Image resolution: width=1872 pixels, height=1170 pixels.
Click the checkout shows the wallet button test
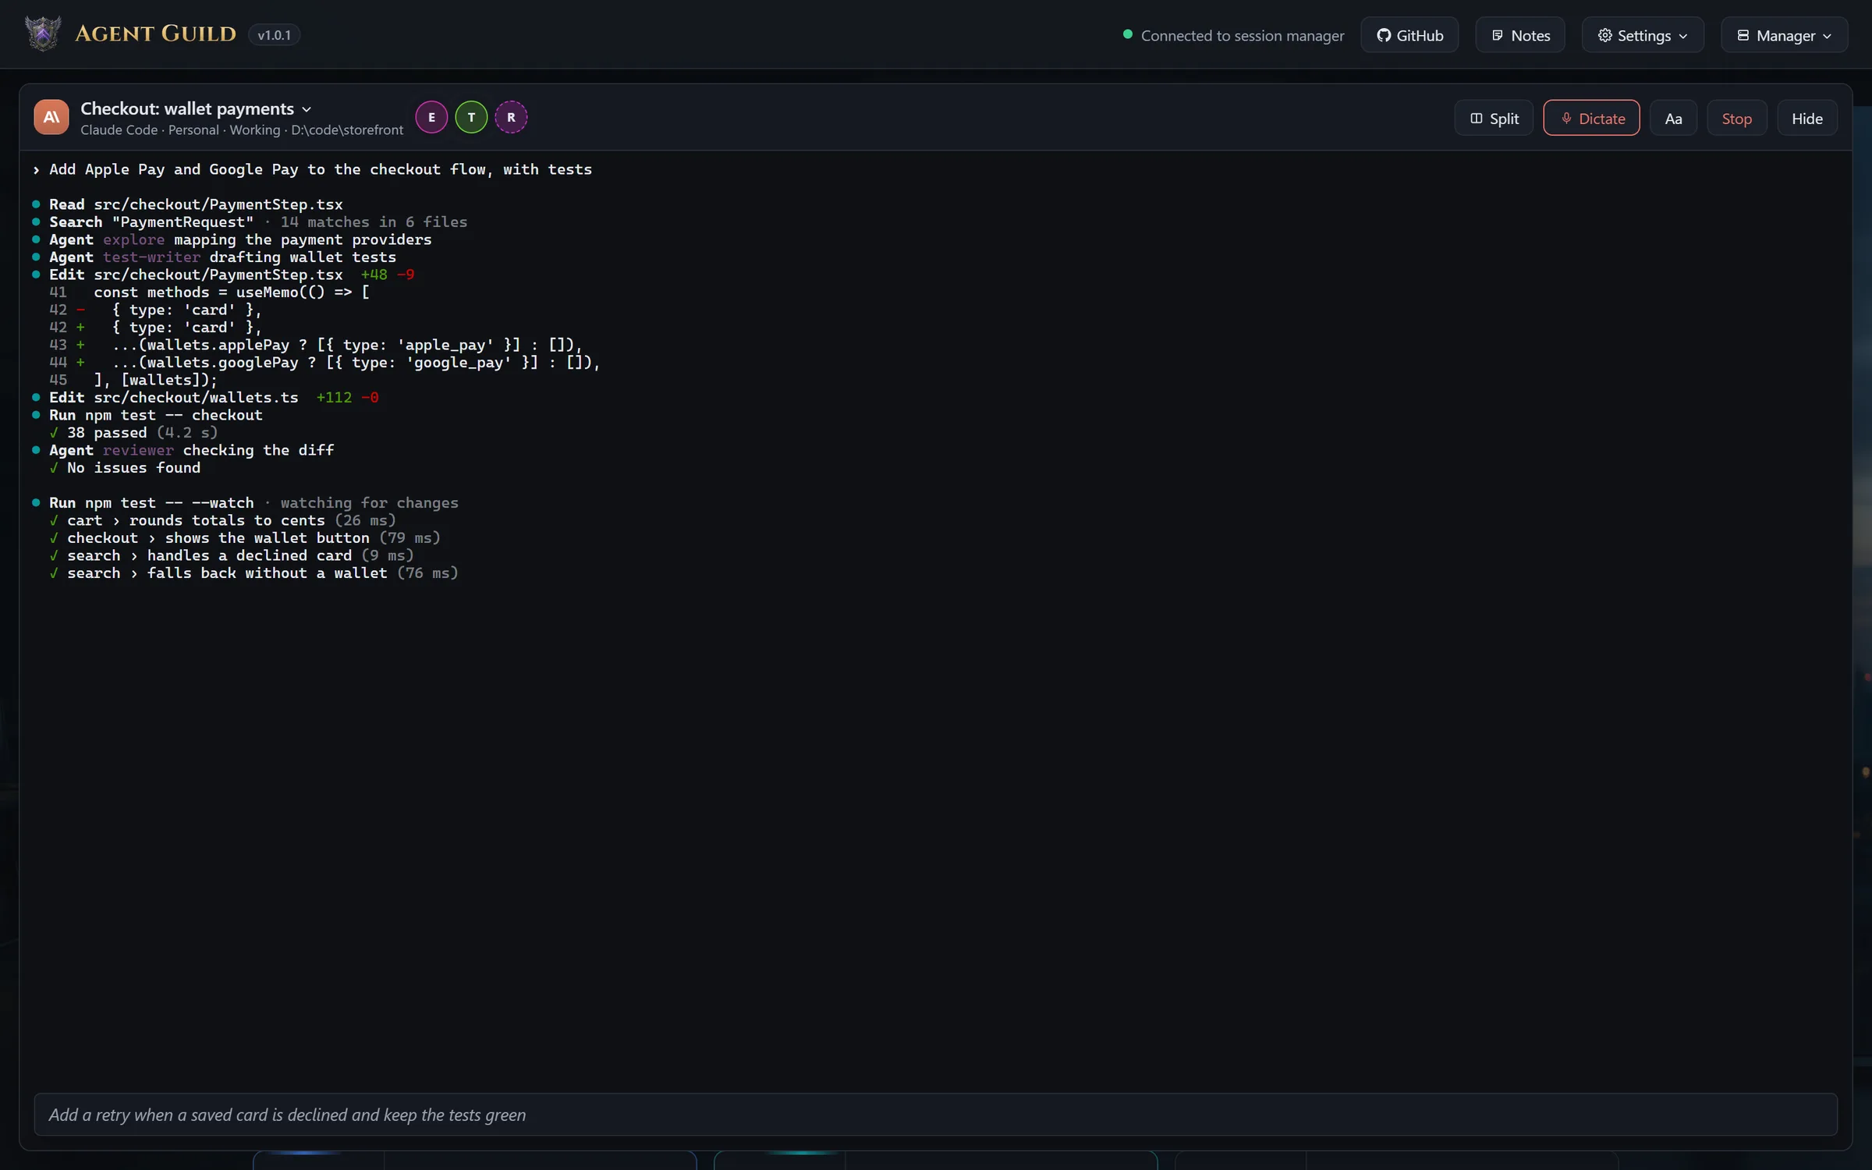[x=245, y=538]
